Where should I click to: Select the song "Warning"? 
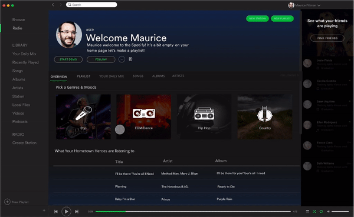click(x=120, y=186)
